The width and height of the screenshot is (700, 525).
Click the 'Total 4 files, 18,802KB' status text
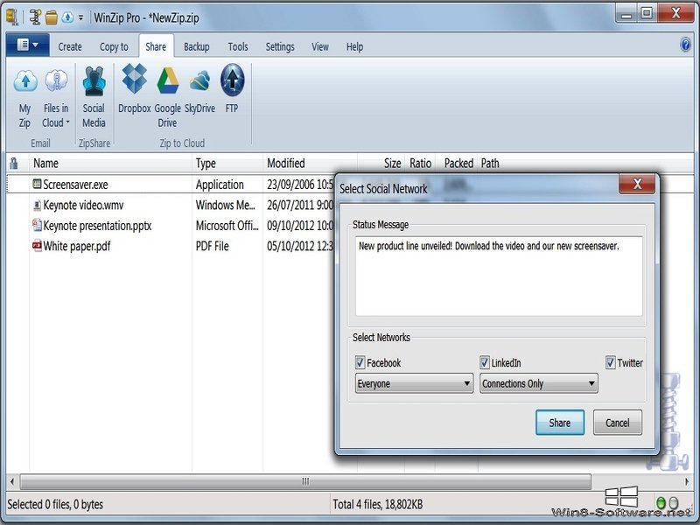click(x=378, y=505)
